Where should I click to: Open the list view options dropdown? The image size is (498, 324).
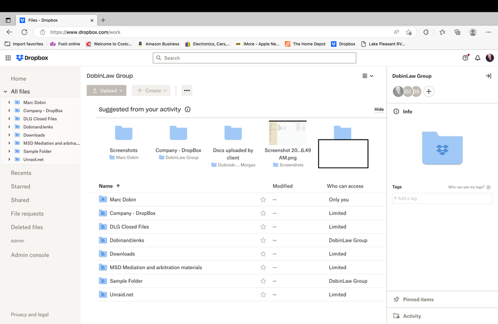coord(368,76)
